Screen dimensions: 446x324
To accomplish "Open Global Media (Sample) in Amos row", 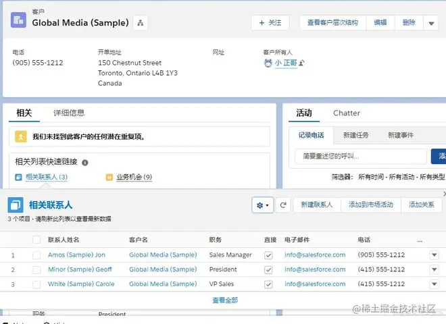I will (163, 255).
